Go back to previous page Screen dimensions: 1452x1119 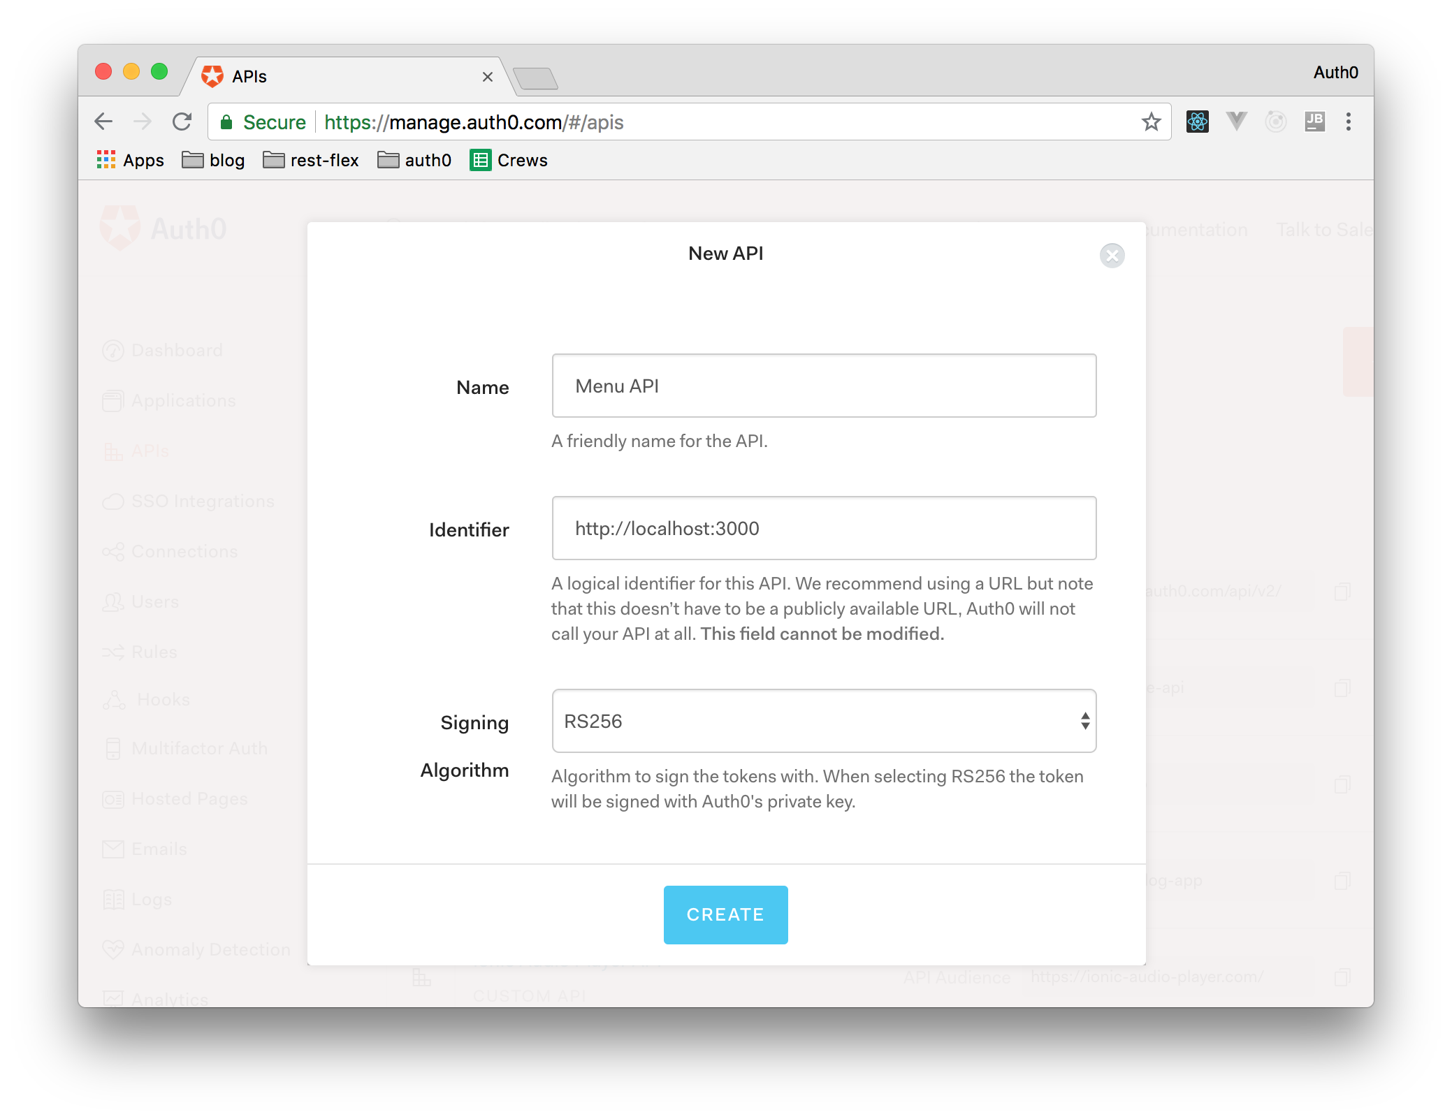pyautogui.click(x=103, y=122)
